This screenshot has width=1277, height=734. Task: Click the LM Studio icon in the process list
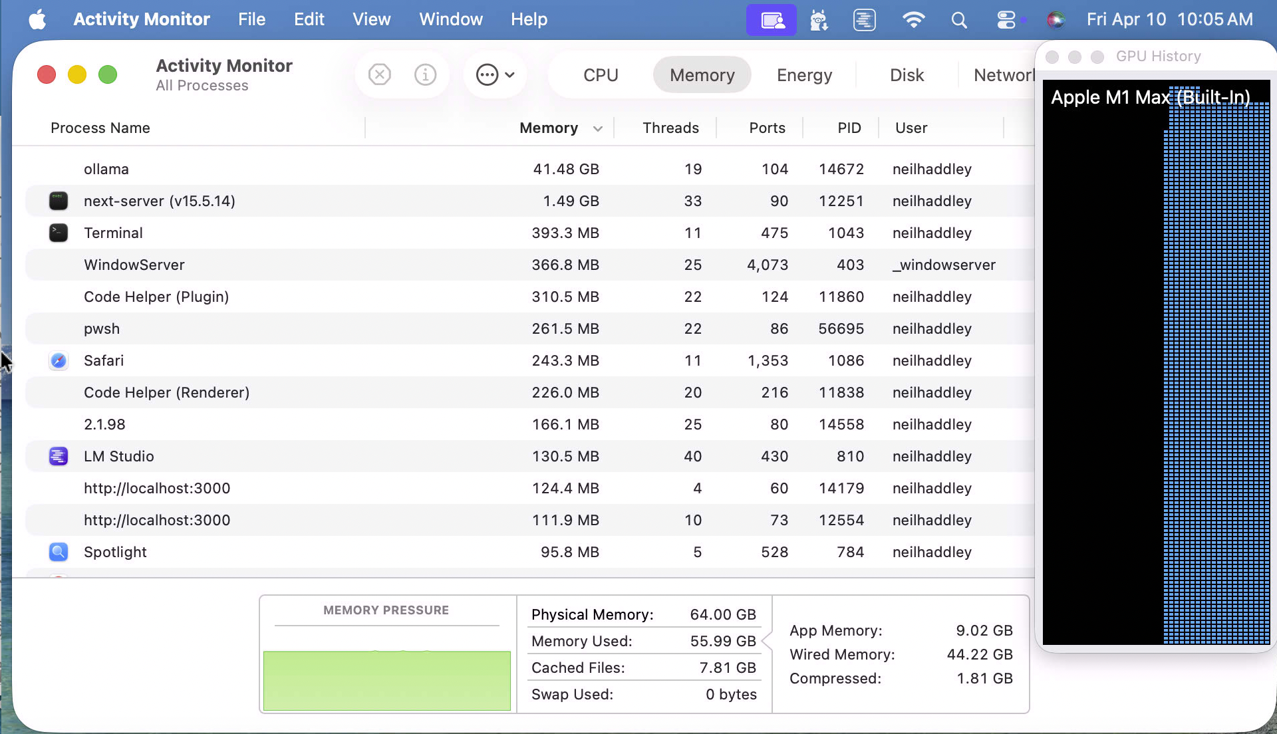coord(59,456)
